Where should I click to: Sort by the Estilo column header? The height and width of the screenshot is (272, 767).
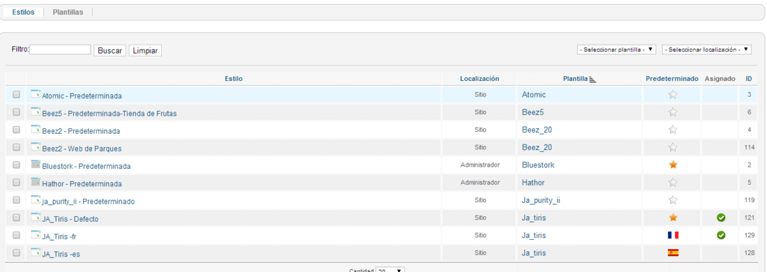pos(234,78)
